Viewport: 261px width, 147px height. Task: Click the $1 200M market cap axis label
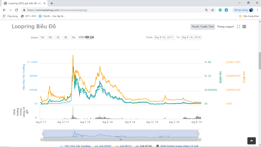tap(32, 62)
